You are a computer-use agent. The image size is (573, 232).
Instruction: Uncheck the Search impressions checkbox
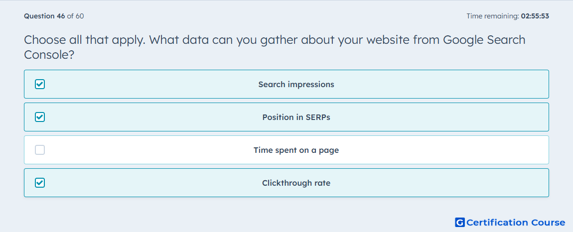(40, 85)
